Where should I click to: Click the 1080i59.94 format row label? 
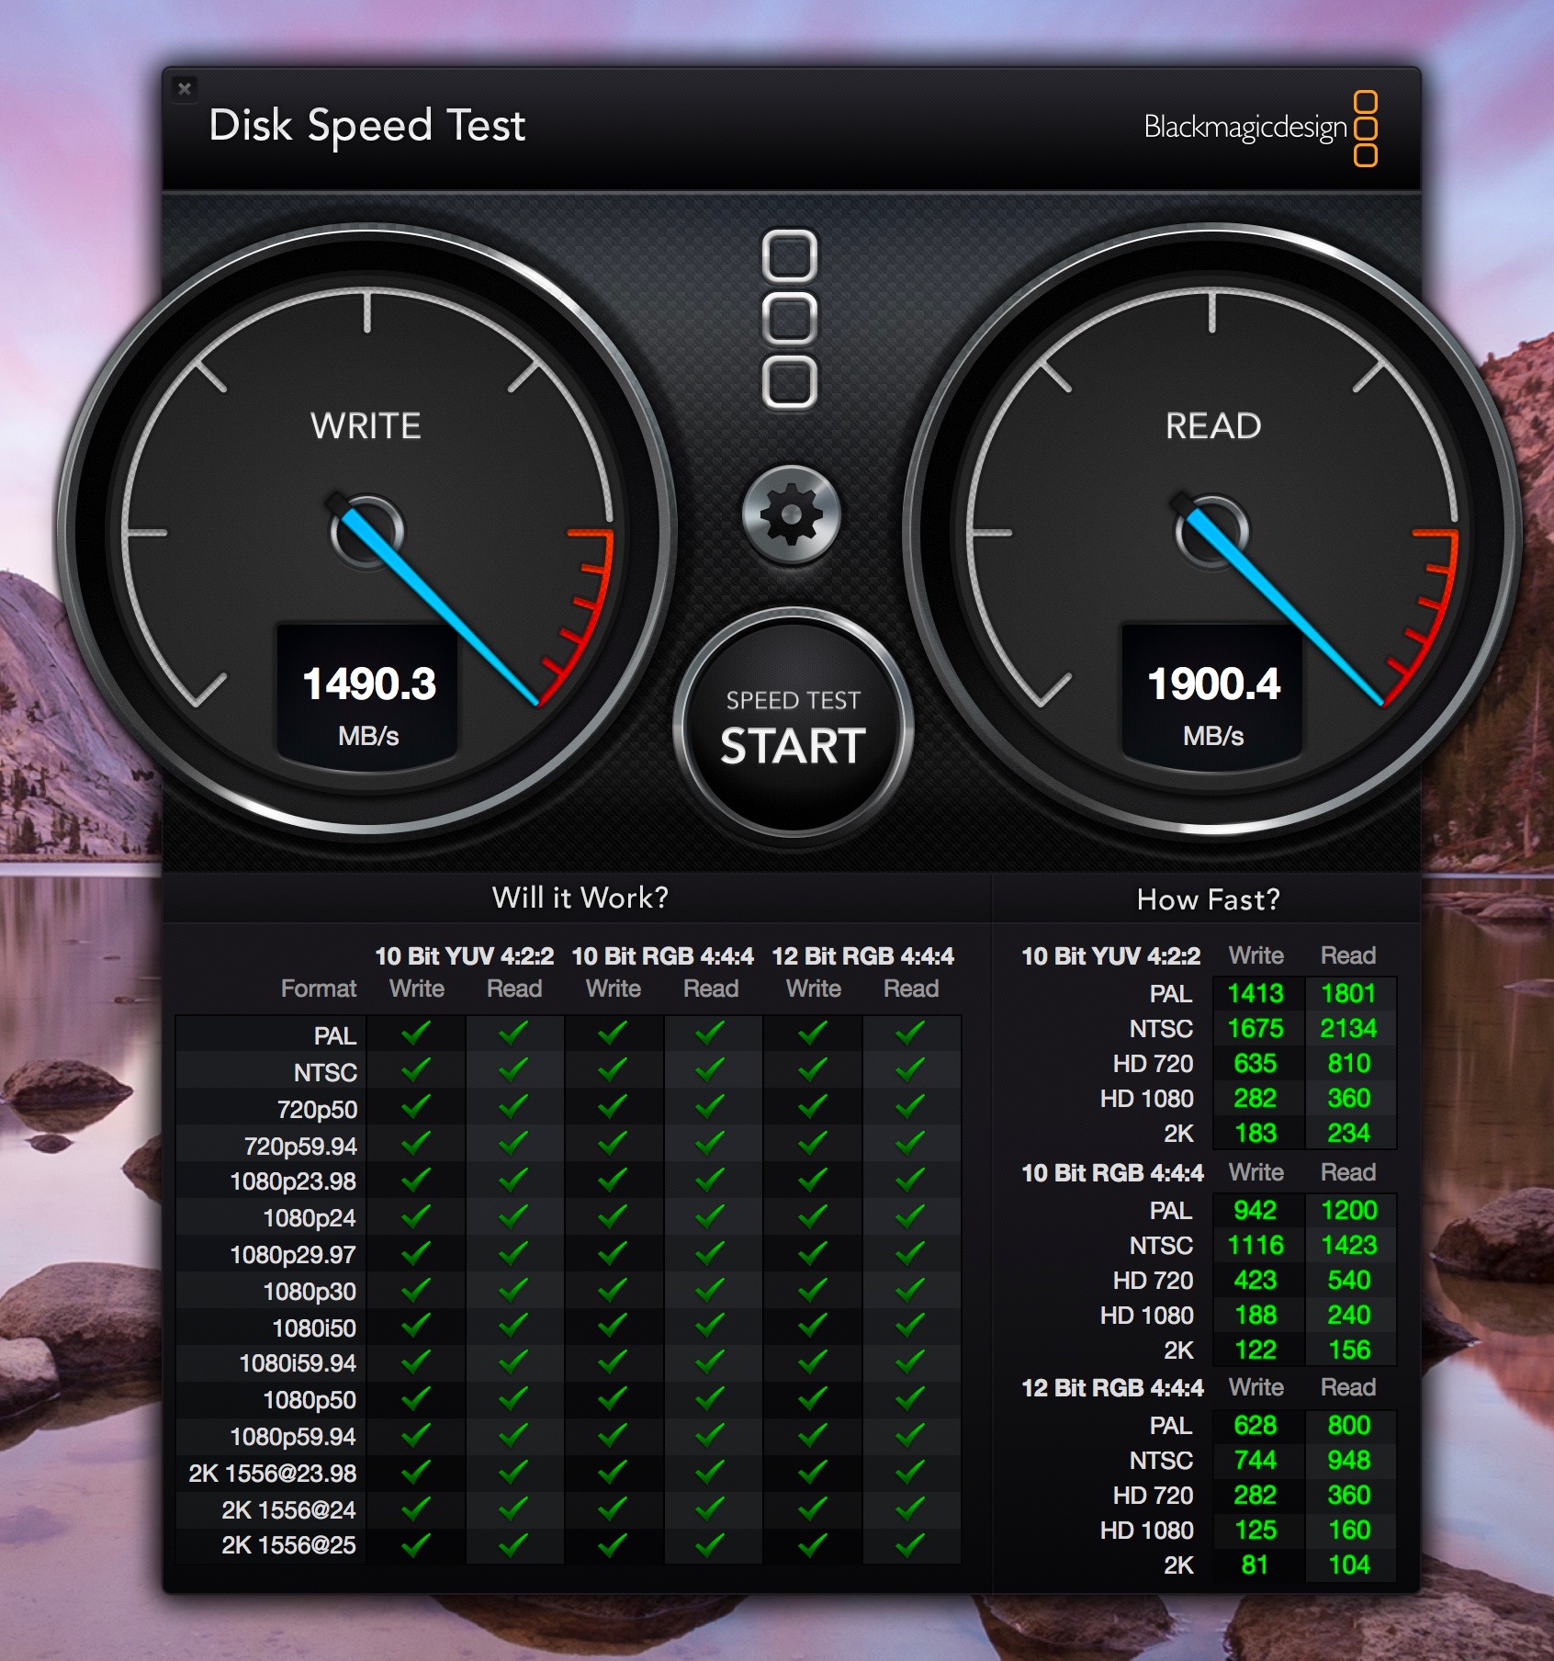click(x=298, y=1363)
